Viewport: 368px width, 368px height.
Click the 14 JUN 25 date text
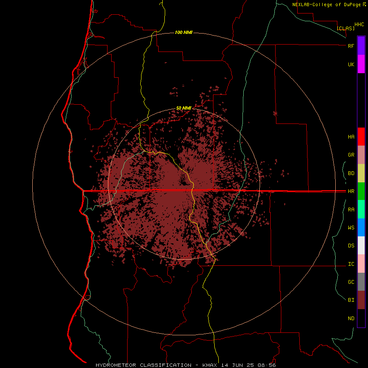(x=238, y=365)
